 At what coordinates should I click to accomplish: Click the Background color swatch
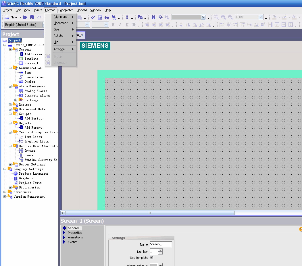click(x=154, y=265)
